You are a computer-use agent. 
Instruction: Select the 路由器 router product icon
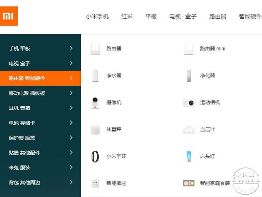click(x=95, y=49)
